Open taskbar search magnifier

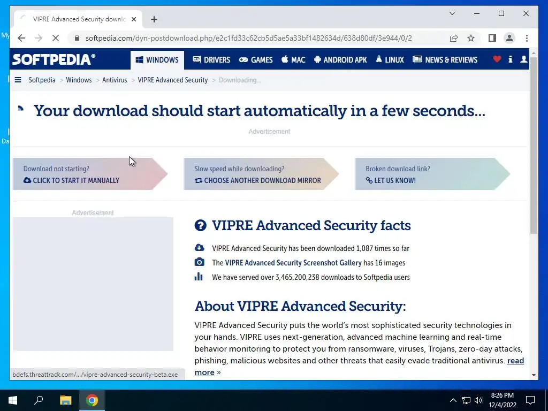click(x=39, y=400)
